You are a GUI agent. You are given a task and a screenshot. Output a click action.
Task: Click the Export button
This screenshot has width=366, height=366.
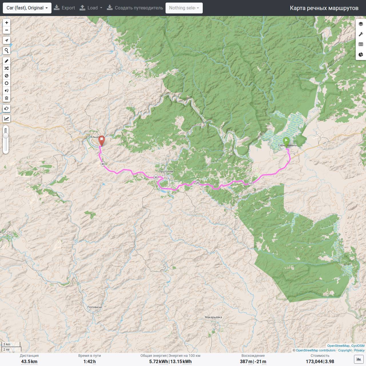click(x=64, y=8)
